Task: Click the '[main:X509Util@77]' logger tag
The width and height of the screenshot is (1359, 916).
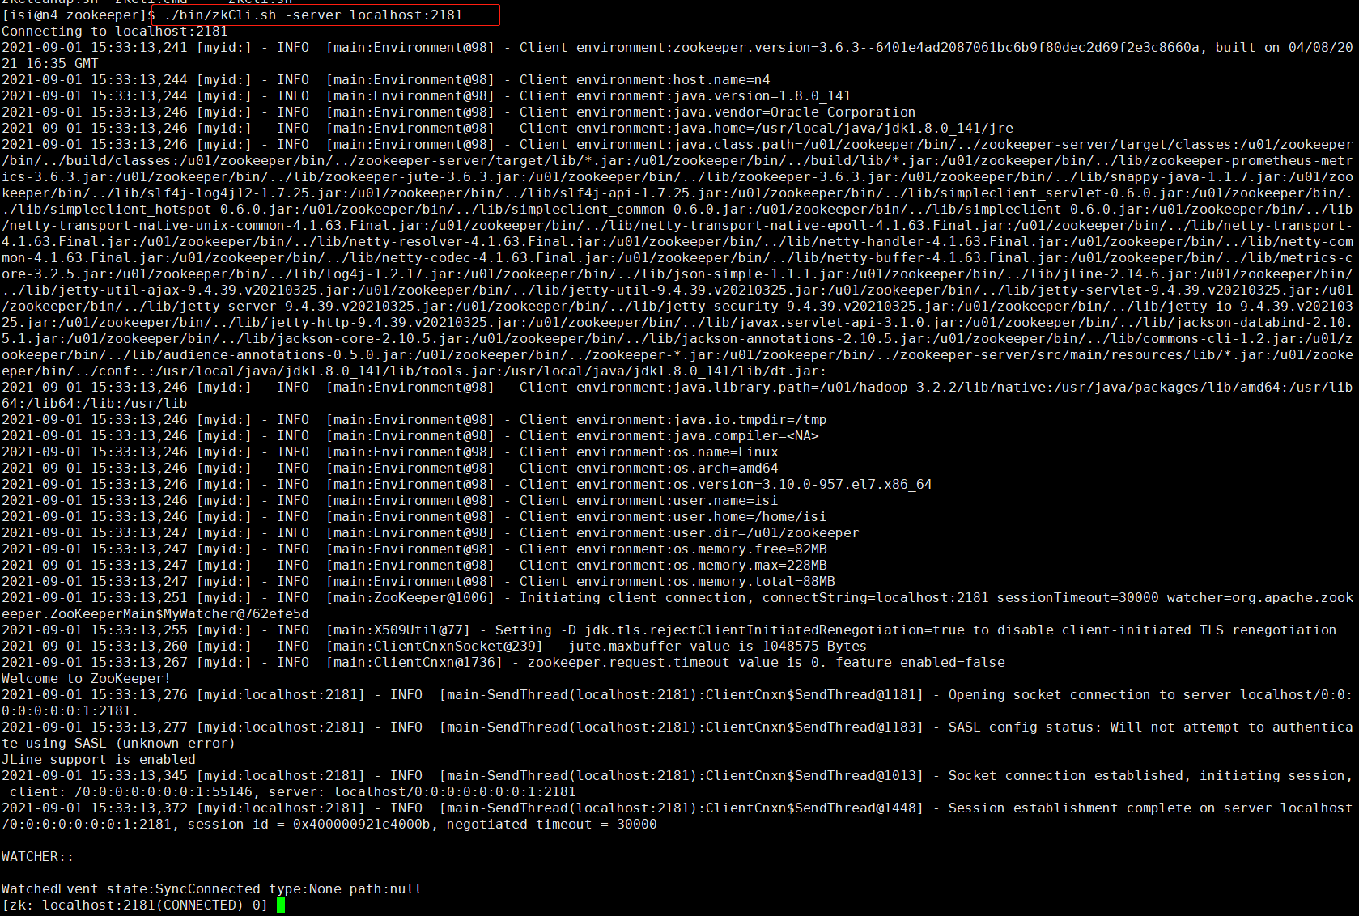Action: [398, 630]
